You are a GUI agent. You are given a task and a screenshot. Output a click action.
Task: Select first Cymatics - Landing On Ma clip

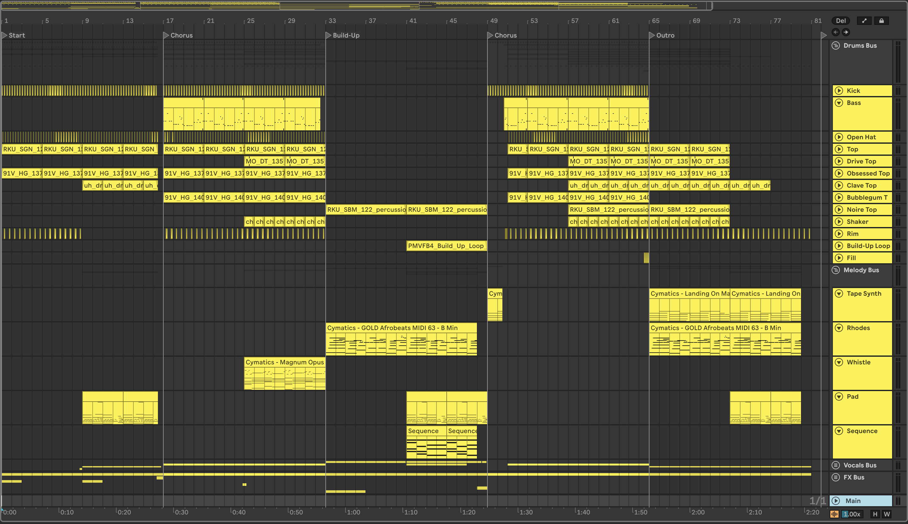tap(690, 305)
